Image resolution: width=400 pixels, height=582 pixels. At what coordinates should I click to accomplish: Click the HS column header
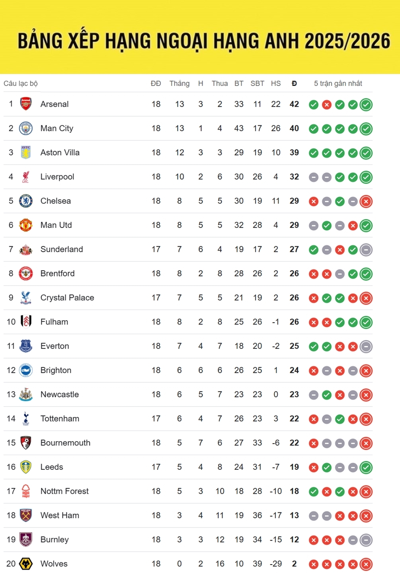coord(276,84)
